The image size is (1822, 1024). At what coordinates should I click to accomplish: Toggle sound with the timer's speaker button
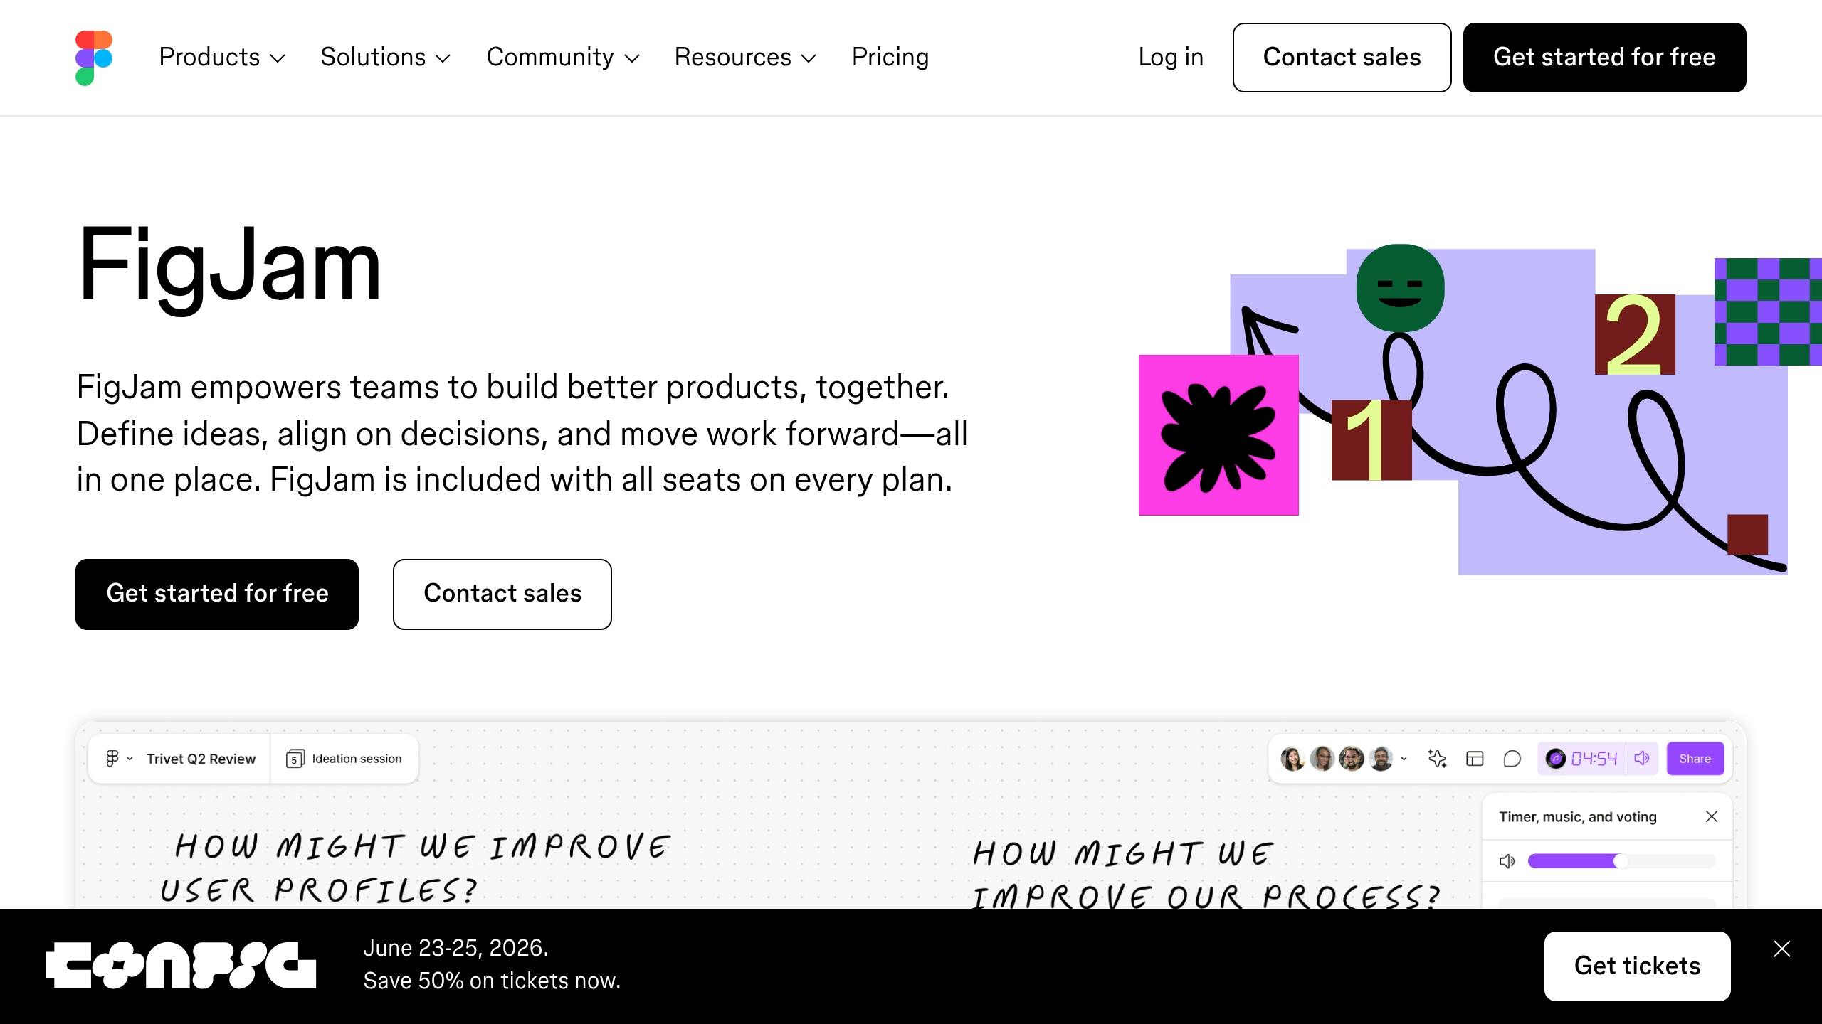pyautogui.click(x=1642, y=759)
